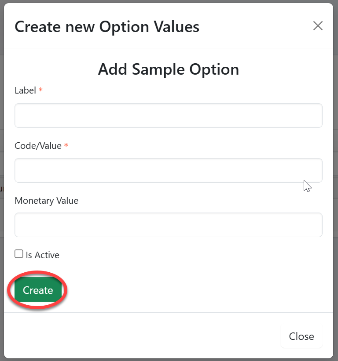Click the red asterisk beside Label
Viewport: 338px width, 361px height.
(41, 90)
